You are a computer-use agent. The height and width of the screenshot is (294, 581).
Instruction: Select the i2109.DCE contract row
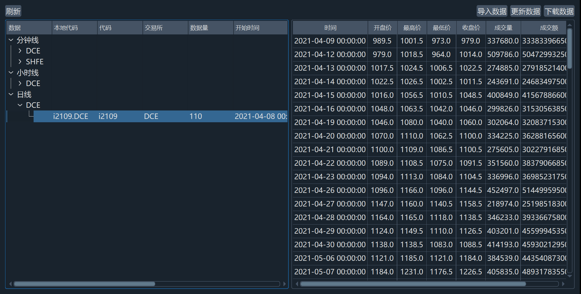(71, 116)
